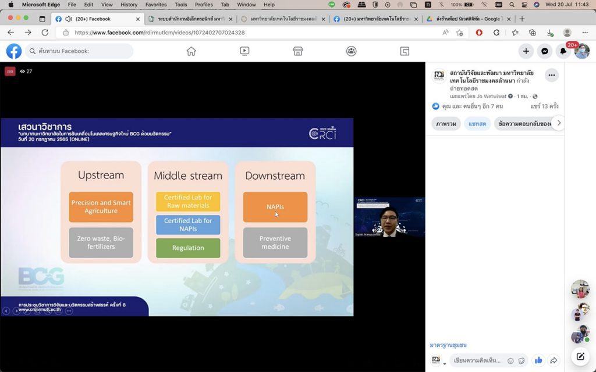Screen dimensions: 596x372
Task: Open the Facebook notifications bell
Action: click(x=563, y=51)
